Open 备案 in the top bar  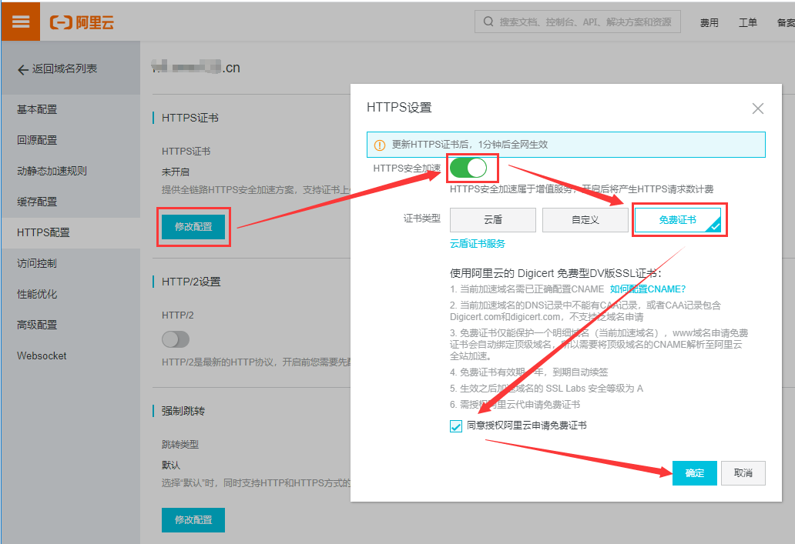pyautogui.click(x=786, y=23)
